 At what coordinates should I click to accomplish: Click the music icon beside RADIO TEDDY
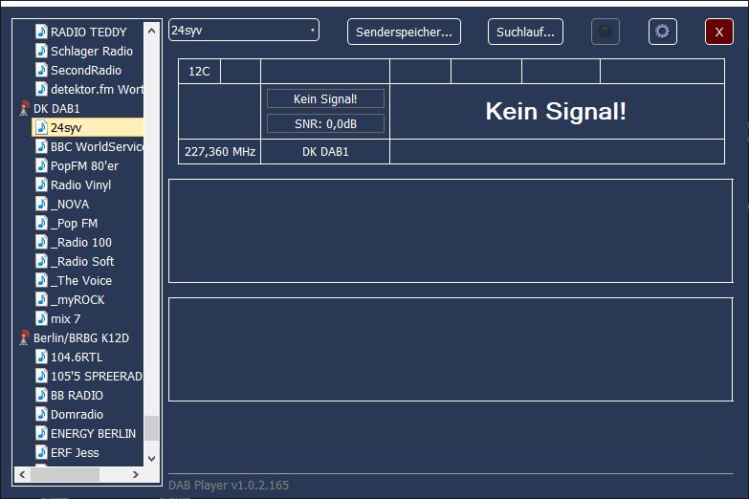point(41,32)
